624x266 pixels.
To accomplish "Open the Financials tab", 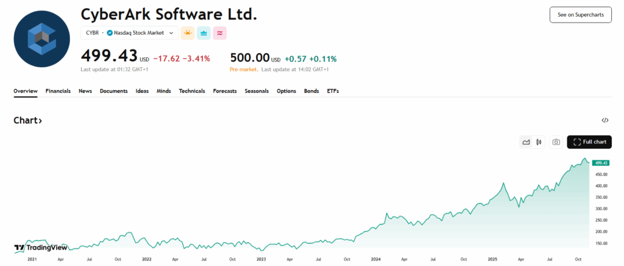I will (58, 91).
